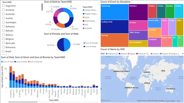Select the Archery treemap tile
Image resolution: width=184 pixels, height=103 pixels.
[x=138, y=25]
